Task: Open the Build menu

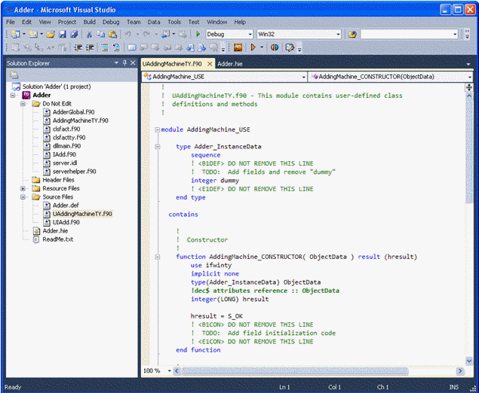Action: click(x=90, y=22)
